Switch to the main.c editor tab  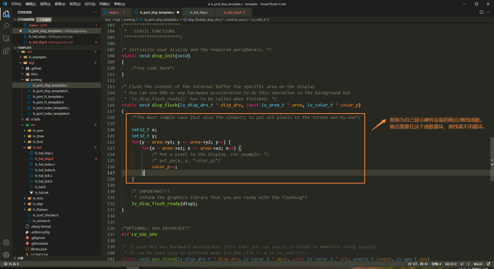116,12
